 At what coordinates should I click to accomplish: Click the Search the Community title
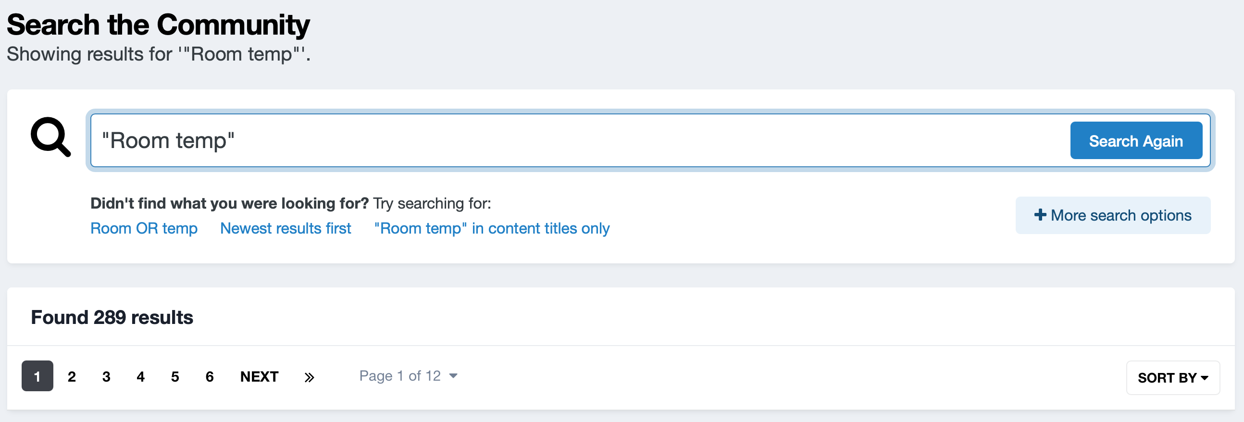159,25
